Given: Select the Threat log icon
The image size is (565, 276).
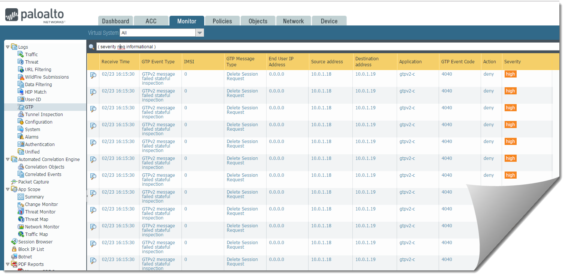Looking at the screenshot, I should [21, 62].
